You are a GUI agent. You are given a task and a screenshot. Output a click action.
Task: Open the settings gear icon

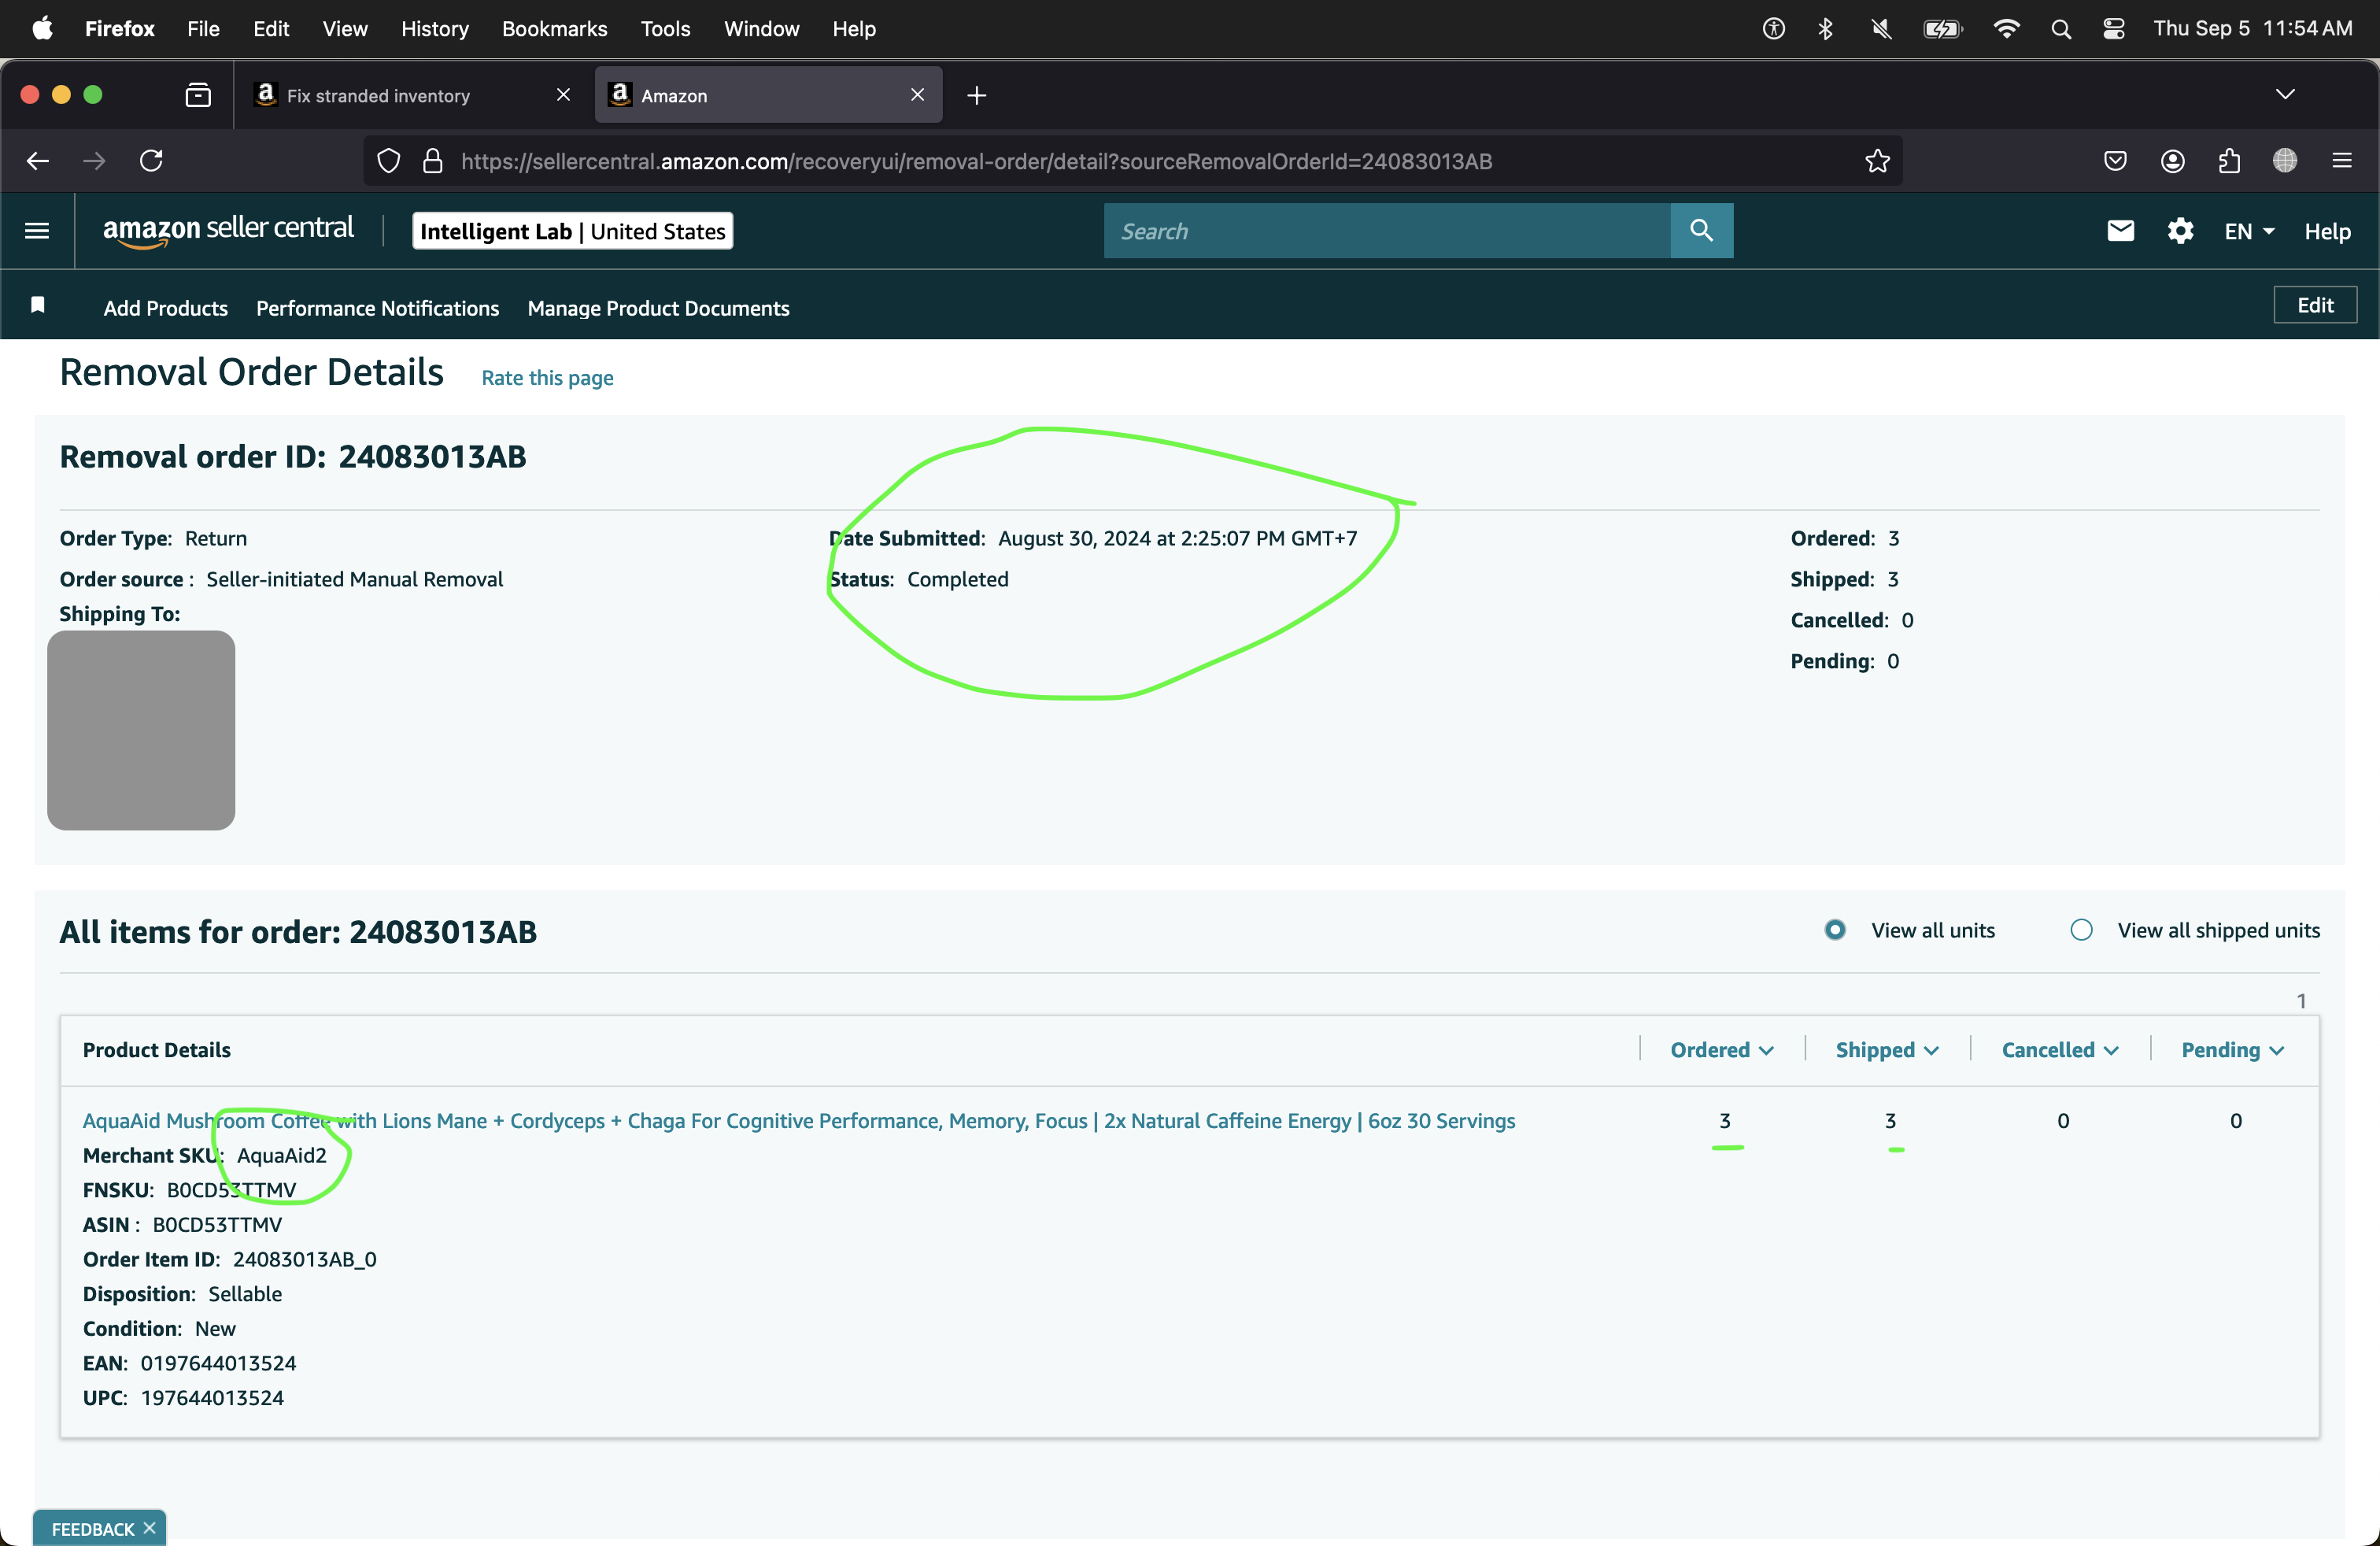2180,231
